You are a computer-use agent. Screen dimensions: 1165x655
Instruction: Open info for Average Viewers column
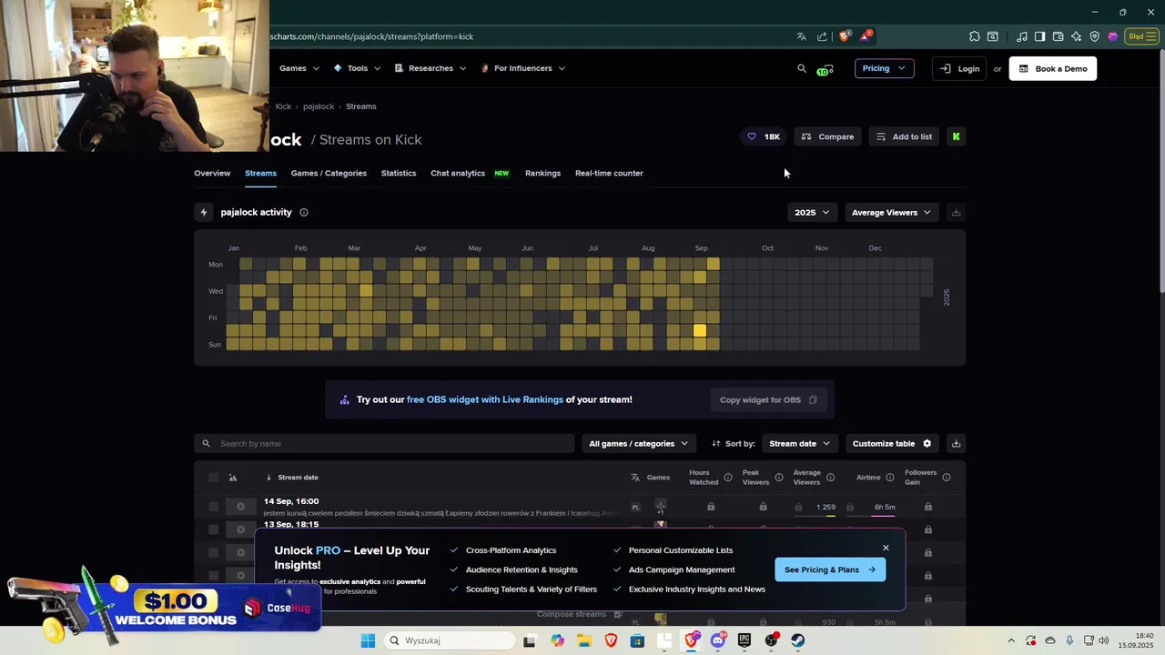click(x=831, y=478)
